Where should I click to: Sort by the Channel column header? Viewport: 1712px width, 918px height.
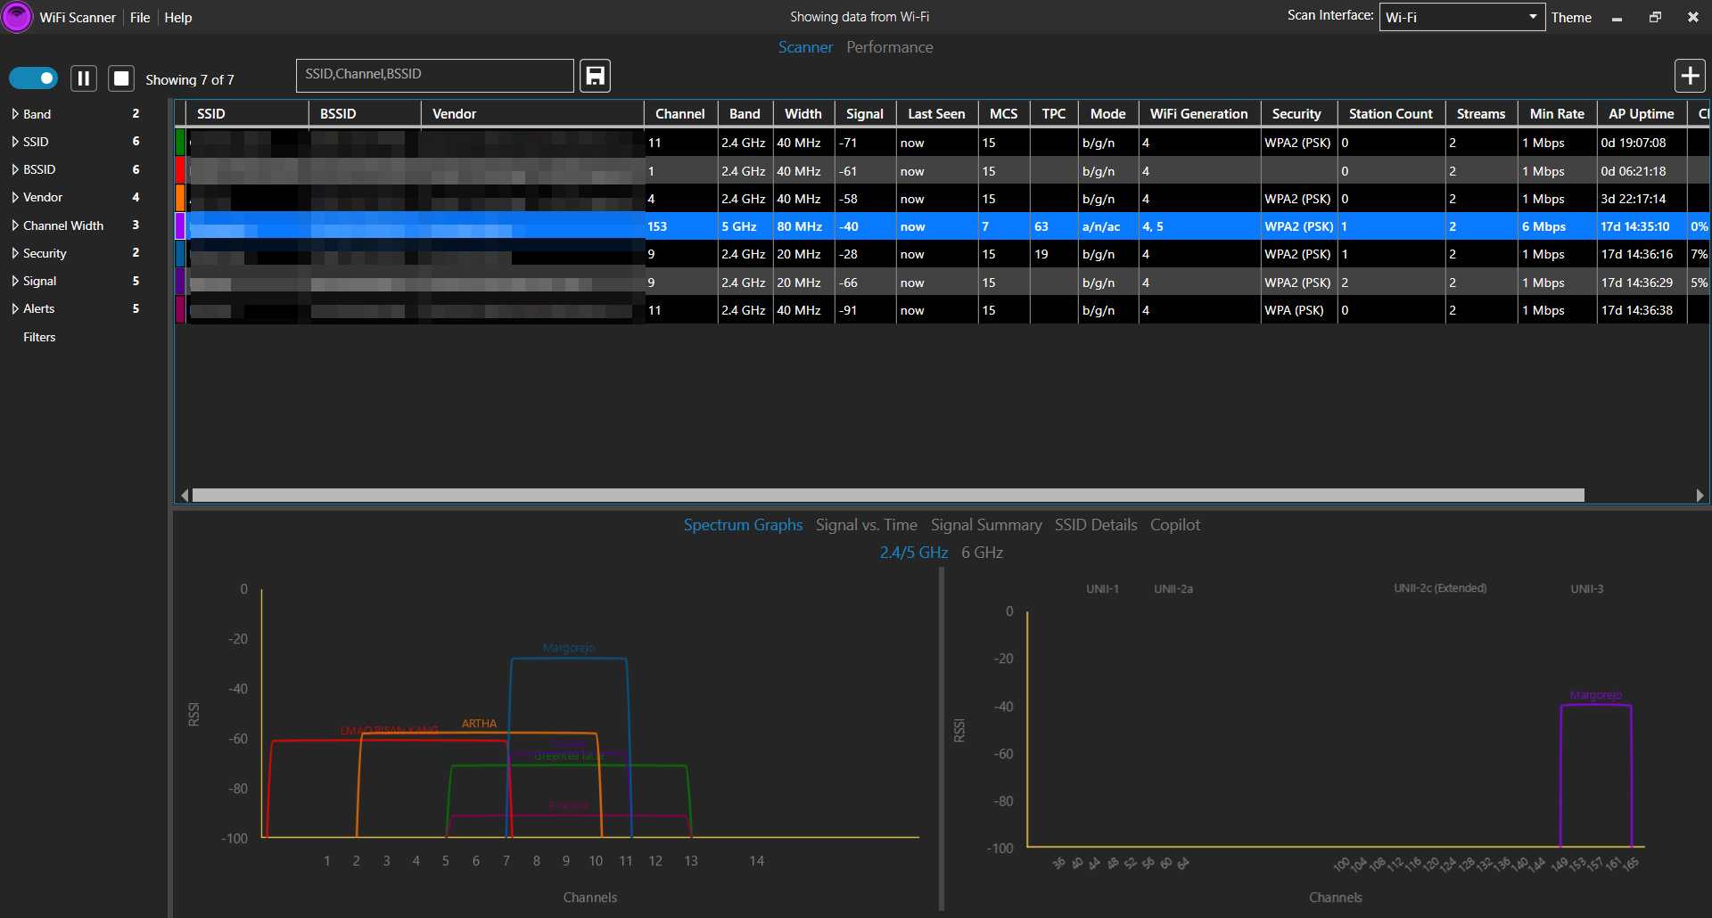coord(680,113)
